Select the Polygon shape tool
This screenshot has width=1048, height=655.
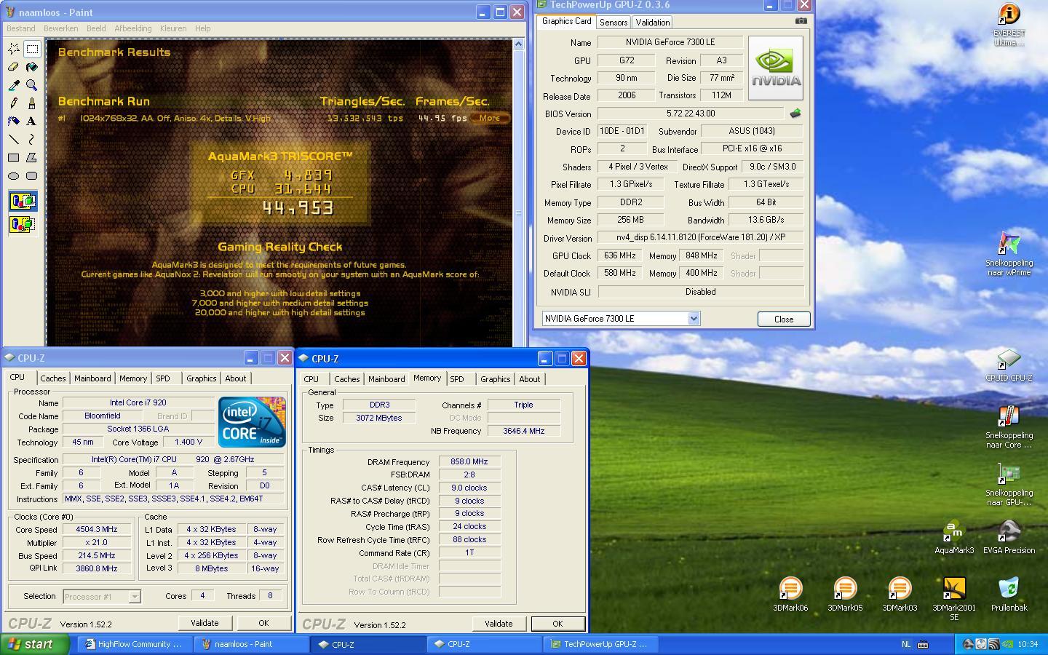click(x=32, y=157)
